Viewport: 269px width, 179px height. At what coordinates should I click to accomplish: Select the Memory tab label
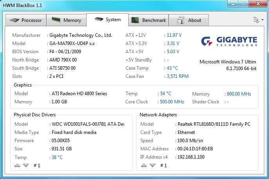pos(72,20)
